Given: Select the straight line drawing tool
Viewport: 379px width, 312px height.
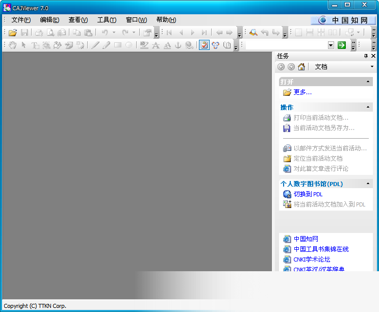Looking at the screenshot, I should point(95,45).
